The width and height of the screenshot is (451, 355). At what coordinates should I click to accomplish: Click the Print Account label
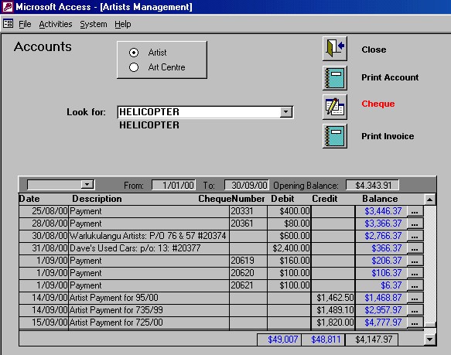390,77
